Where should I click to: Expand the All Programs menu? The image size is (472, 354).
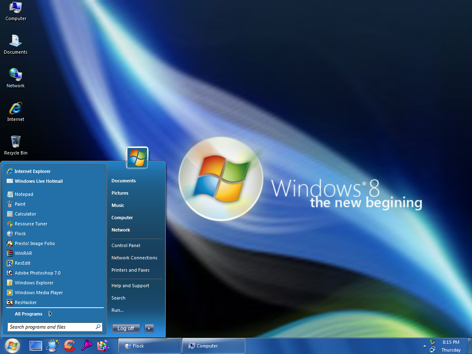(29, 313)
